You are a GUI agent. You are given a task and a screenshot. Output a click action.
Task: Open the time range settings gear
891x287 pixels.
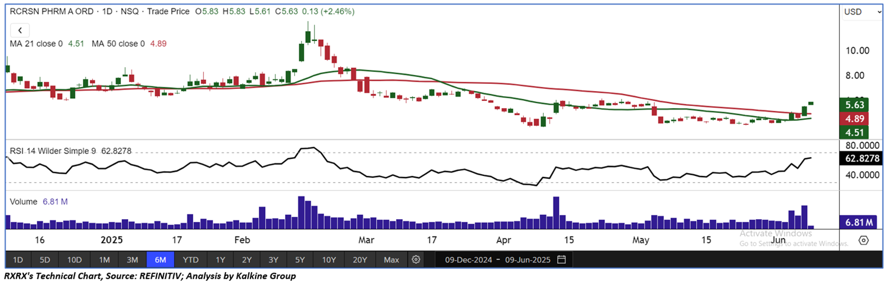[x=416, y=260]
